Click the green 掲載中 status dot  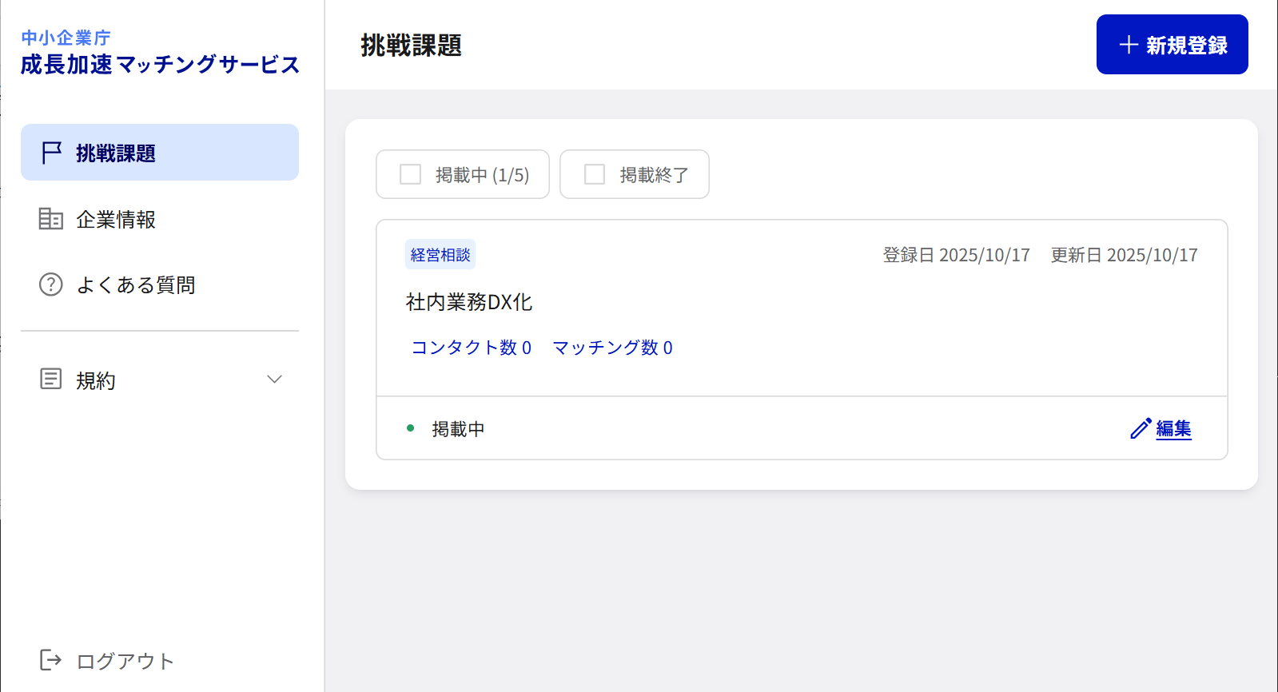pos(411,428)
